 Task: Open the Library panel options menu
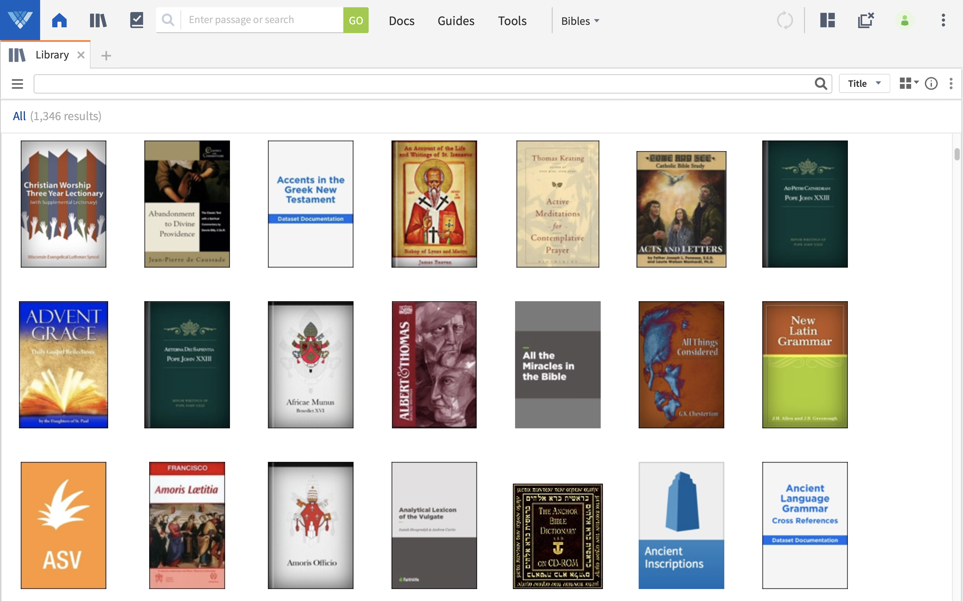[x=951, y=84]
